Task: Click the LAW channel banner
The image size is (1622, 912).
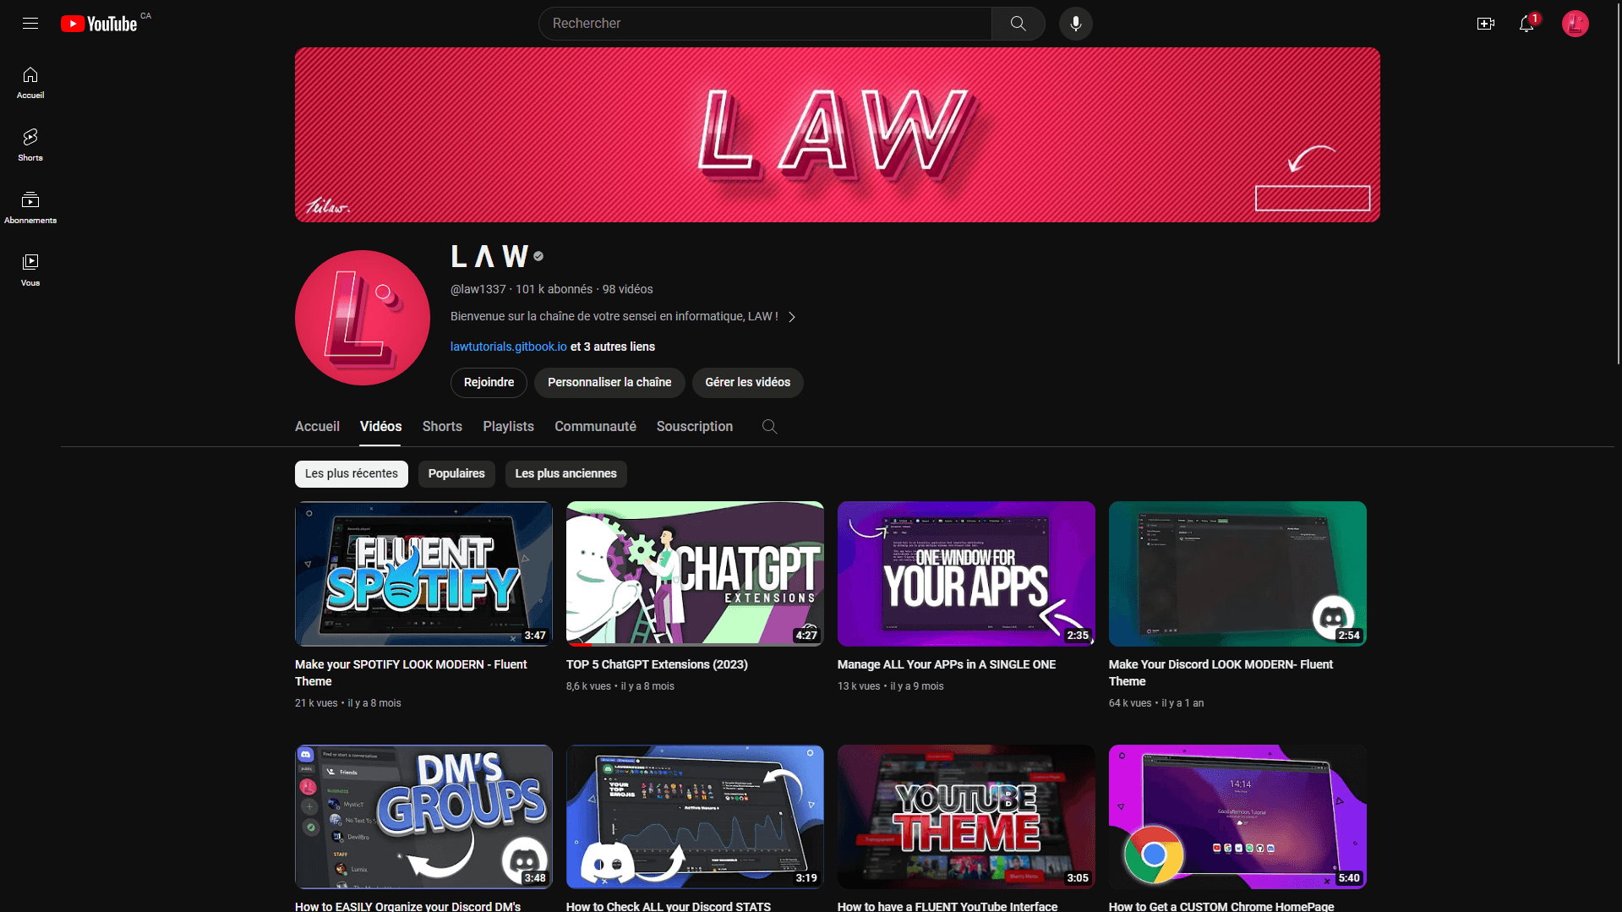Action: tap(837, 135)
